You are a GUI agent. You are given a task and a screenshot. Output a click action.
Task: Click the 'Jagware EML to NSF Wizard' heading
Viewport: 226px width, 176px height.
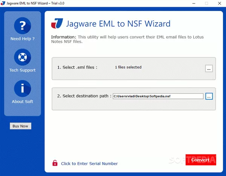pyautogui.click(x=118, y=24)
